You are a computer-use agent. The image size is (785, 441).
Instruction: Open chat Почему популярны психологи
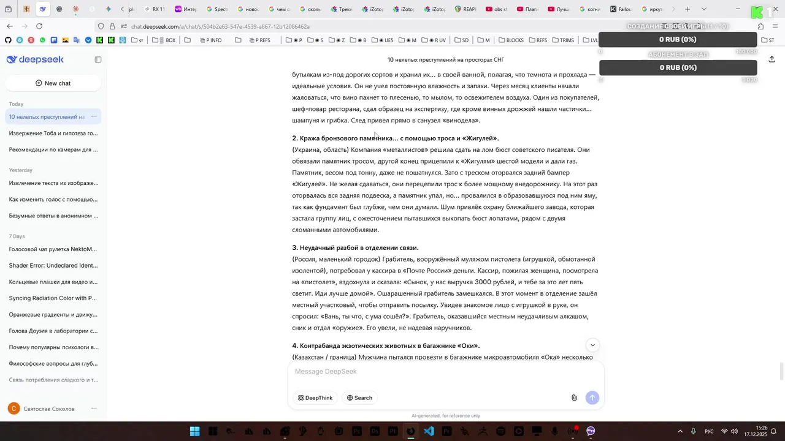point(53,347)
